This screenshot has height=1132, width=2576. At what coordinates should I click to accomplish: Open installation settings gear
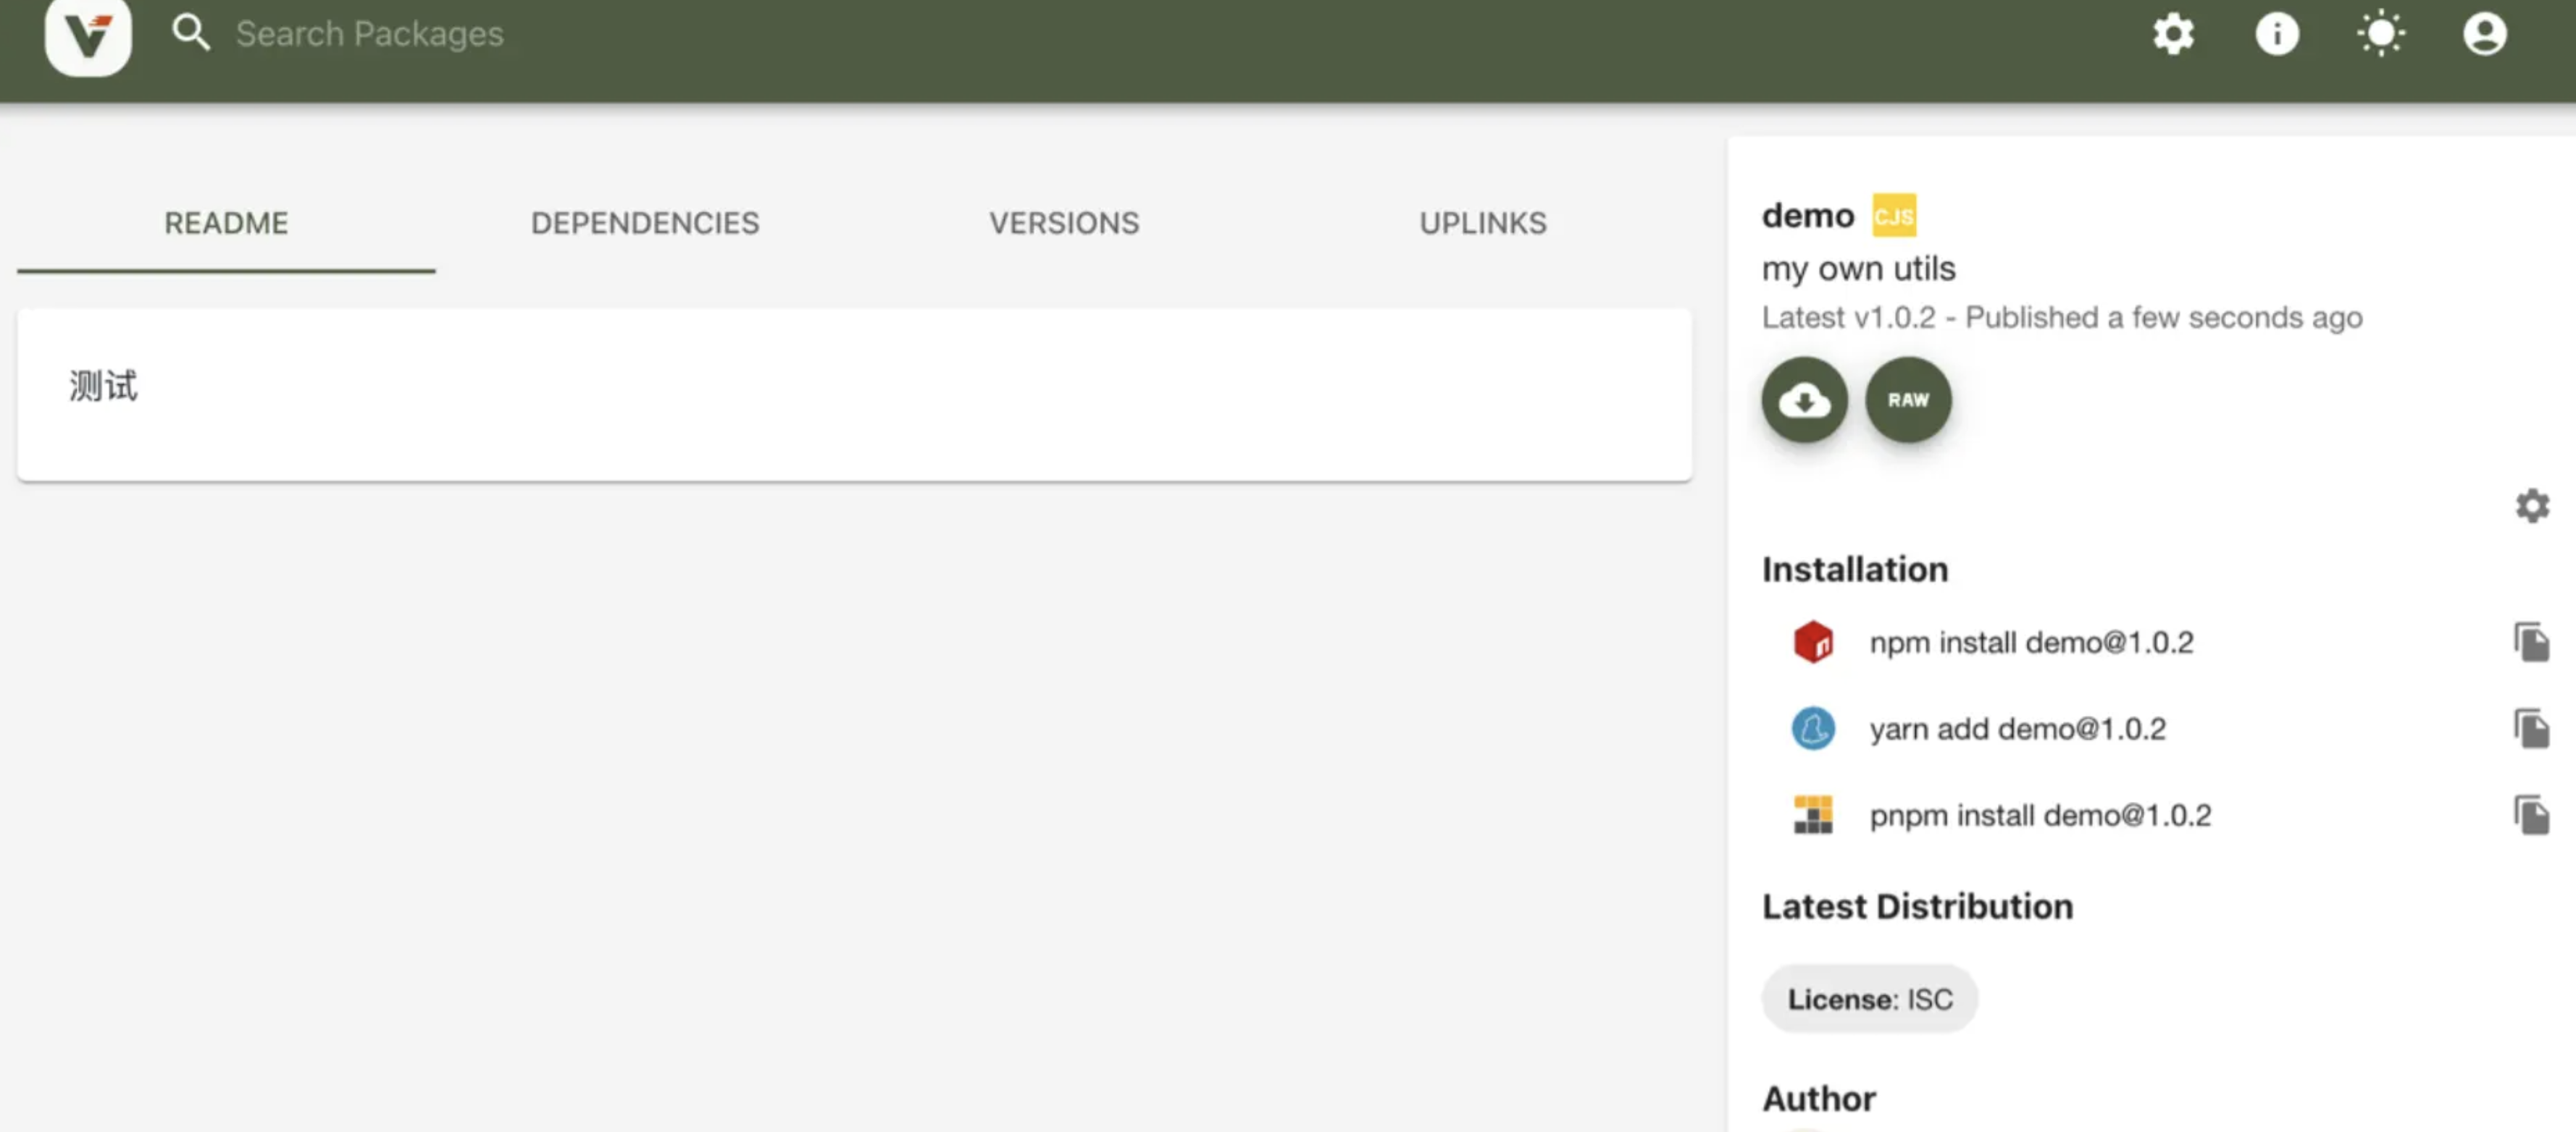pos(2532,505)
